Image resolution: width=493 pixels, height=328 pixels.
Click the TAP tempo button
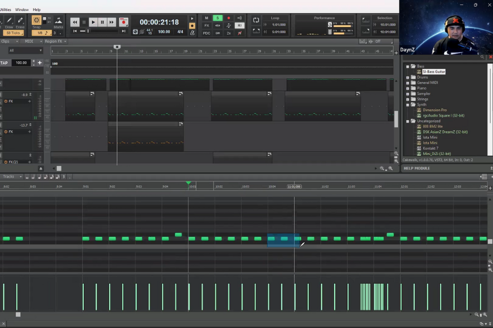pyautogui.click(x=4, y=63)
